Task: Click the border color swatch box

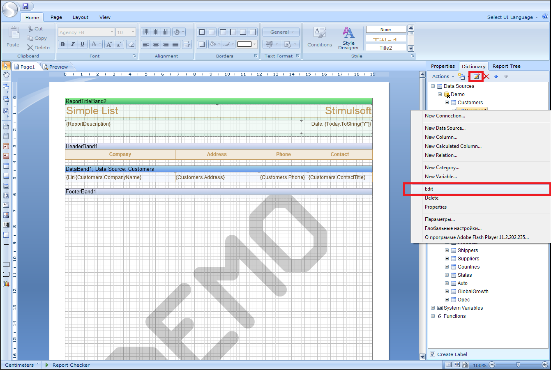Action: click(x=244, y=44)
